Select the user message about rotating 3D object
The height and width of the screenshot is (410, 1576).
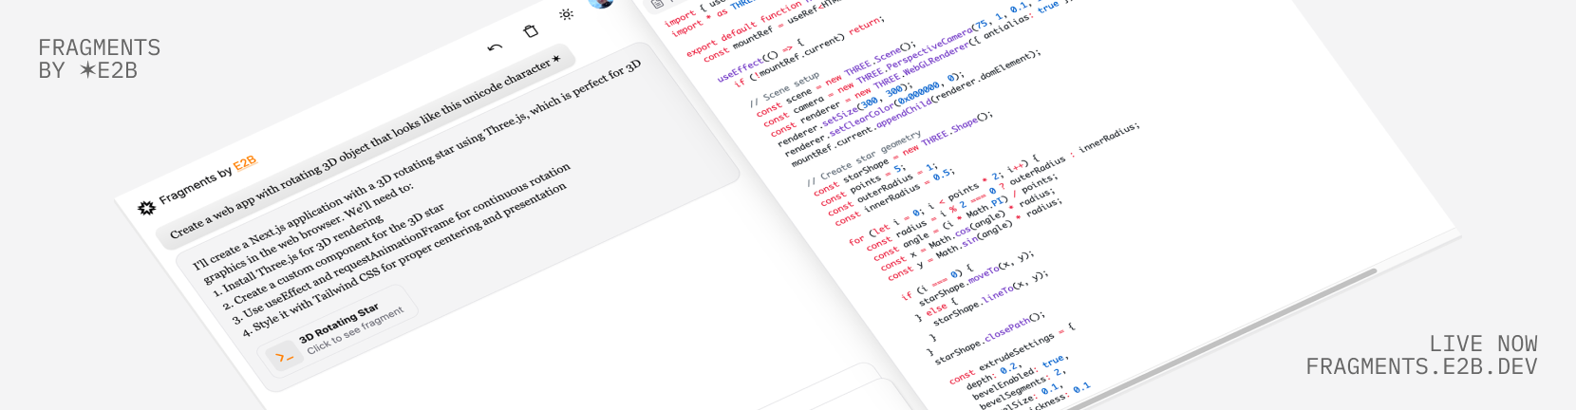pyautogui.click(x=366, y=148)
